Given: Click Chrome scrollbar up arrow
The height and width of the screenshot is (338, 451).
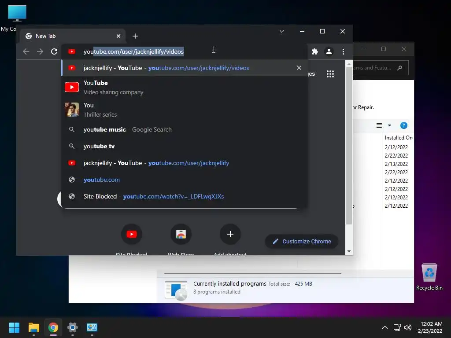Looking at the screenshot, I should [349, 64].
